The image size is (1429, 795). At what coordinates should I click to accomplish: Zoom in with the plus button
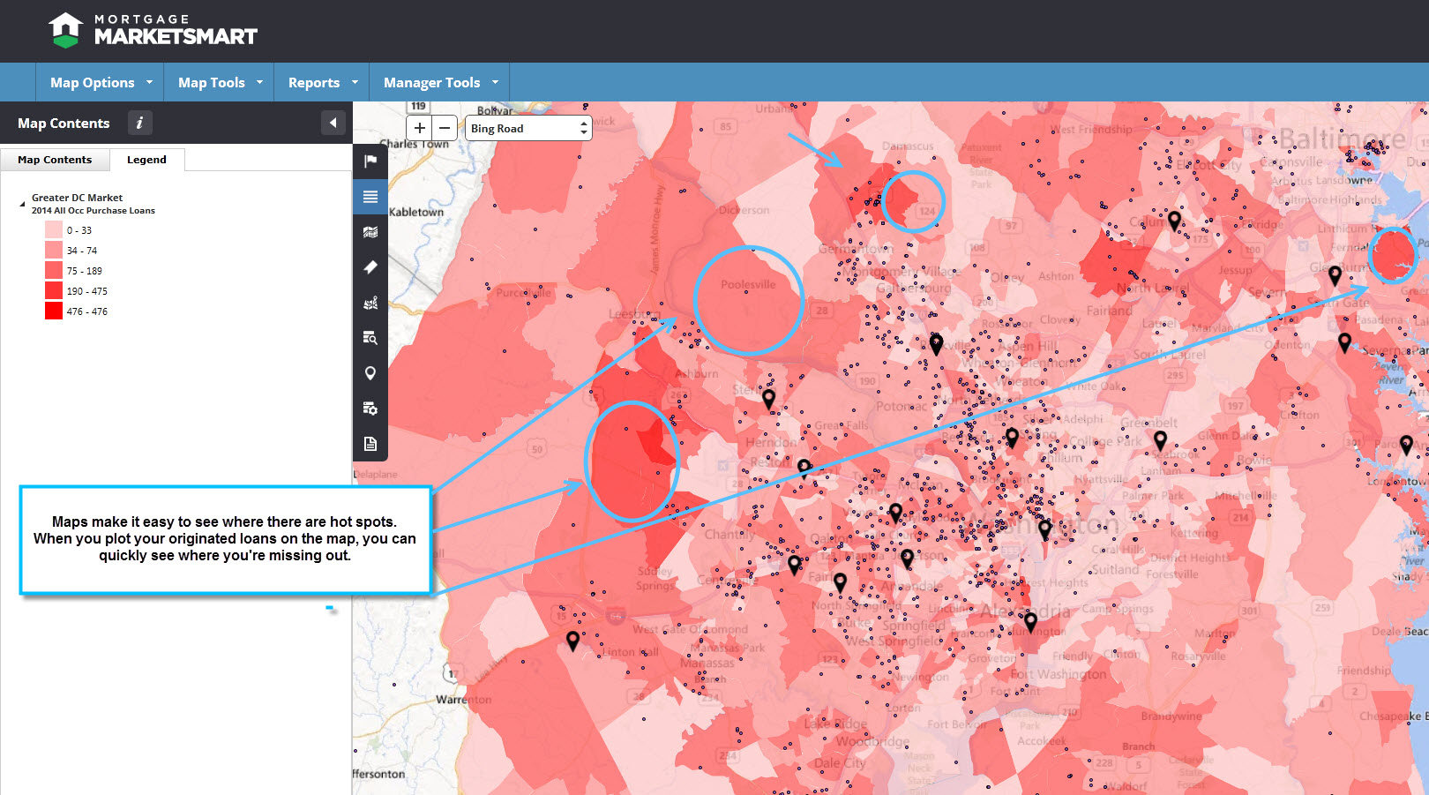pos(420,128)
